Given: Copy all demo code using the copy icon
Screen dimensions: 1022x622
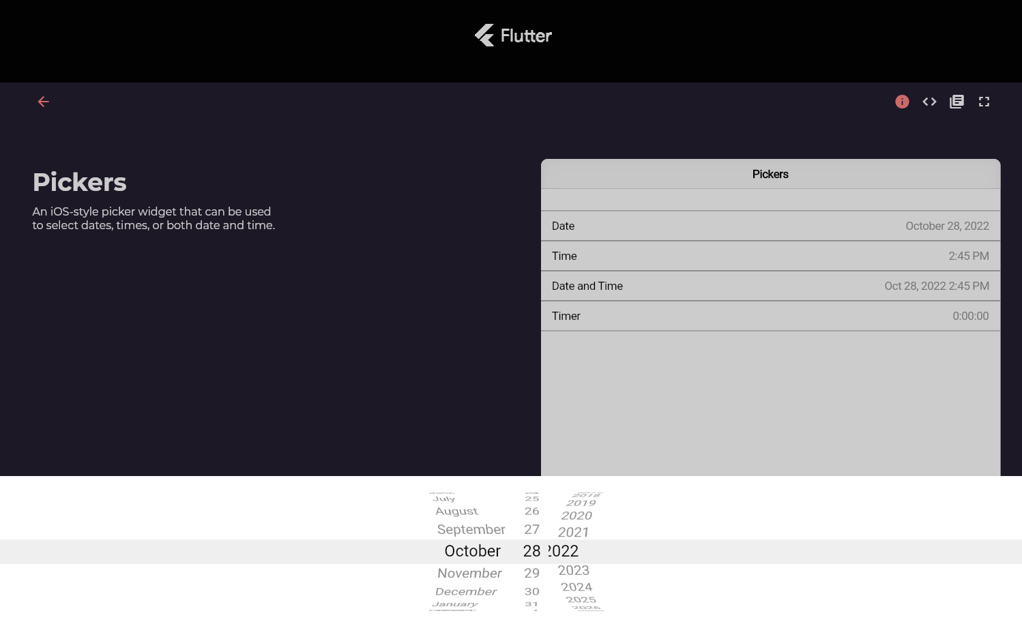Looking at the screenshot, I should click(957, 101).
